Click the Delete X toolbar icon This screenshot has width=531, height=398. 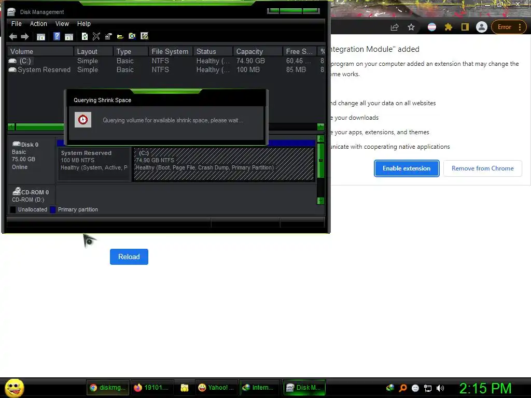[96, 36]
